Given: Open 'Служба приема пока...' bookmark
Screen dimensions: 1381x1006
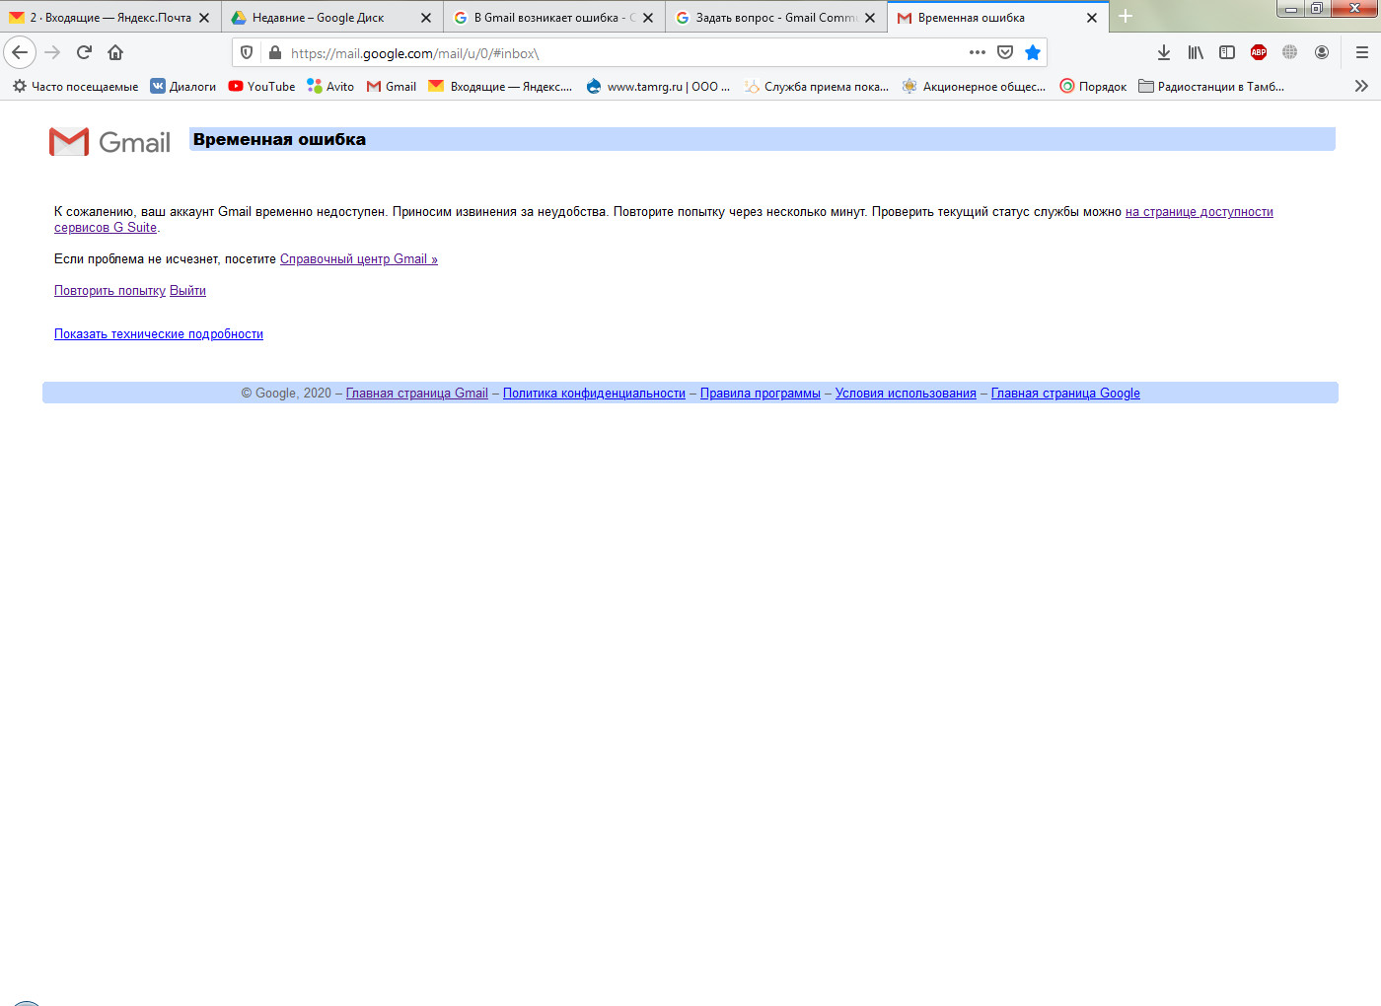Looking at the screenshot, I should pyautogui.click(x=816, y=87).
